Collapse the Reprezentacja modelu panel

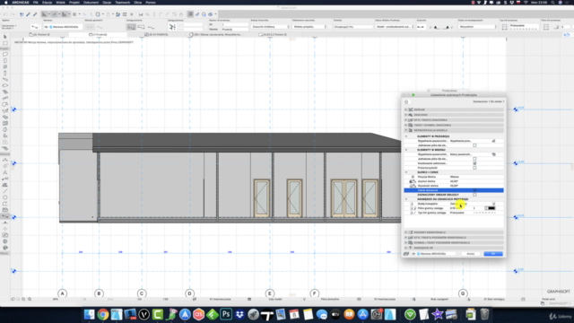(454, 130)
